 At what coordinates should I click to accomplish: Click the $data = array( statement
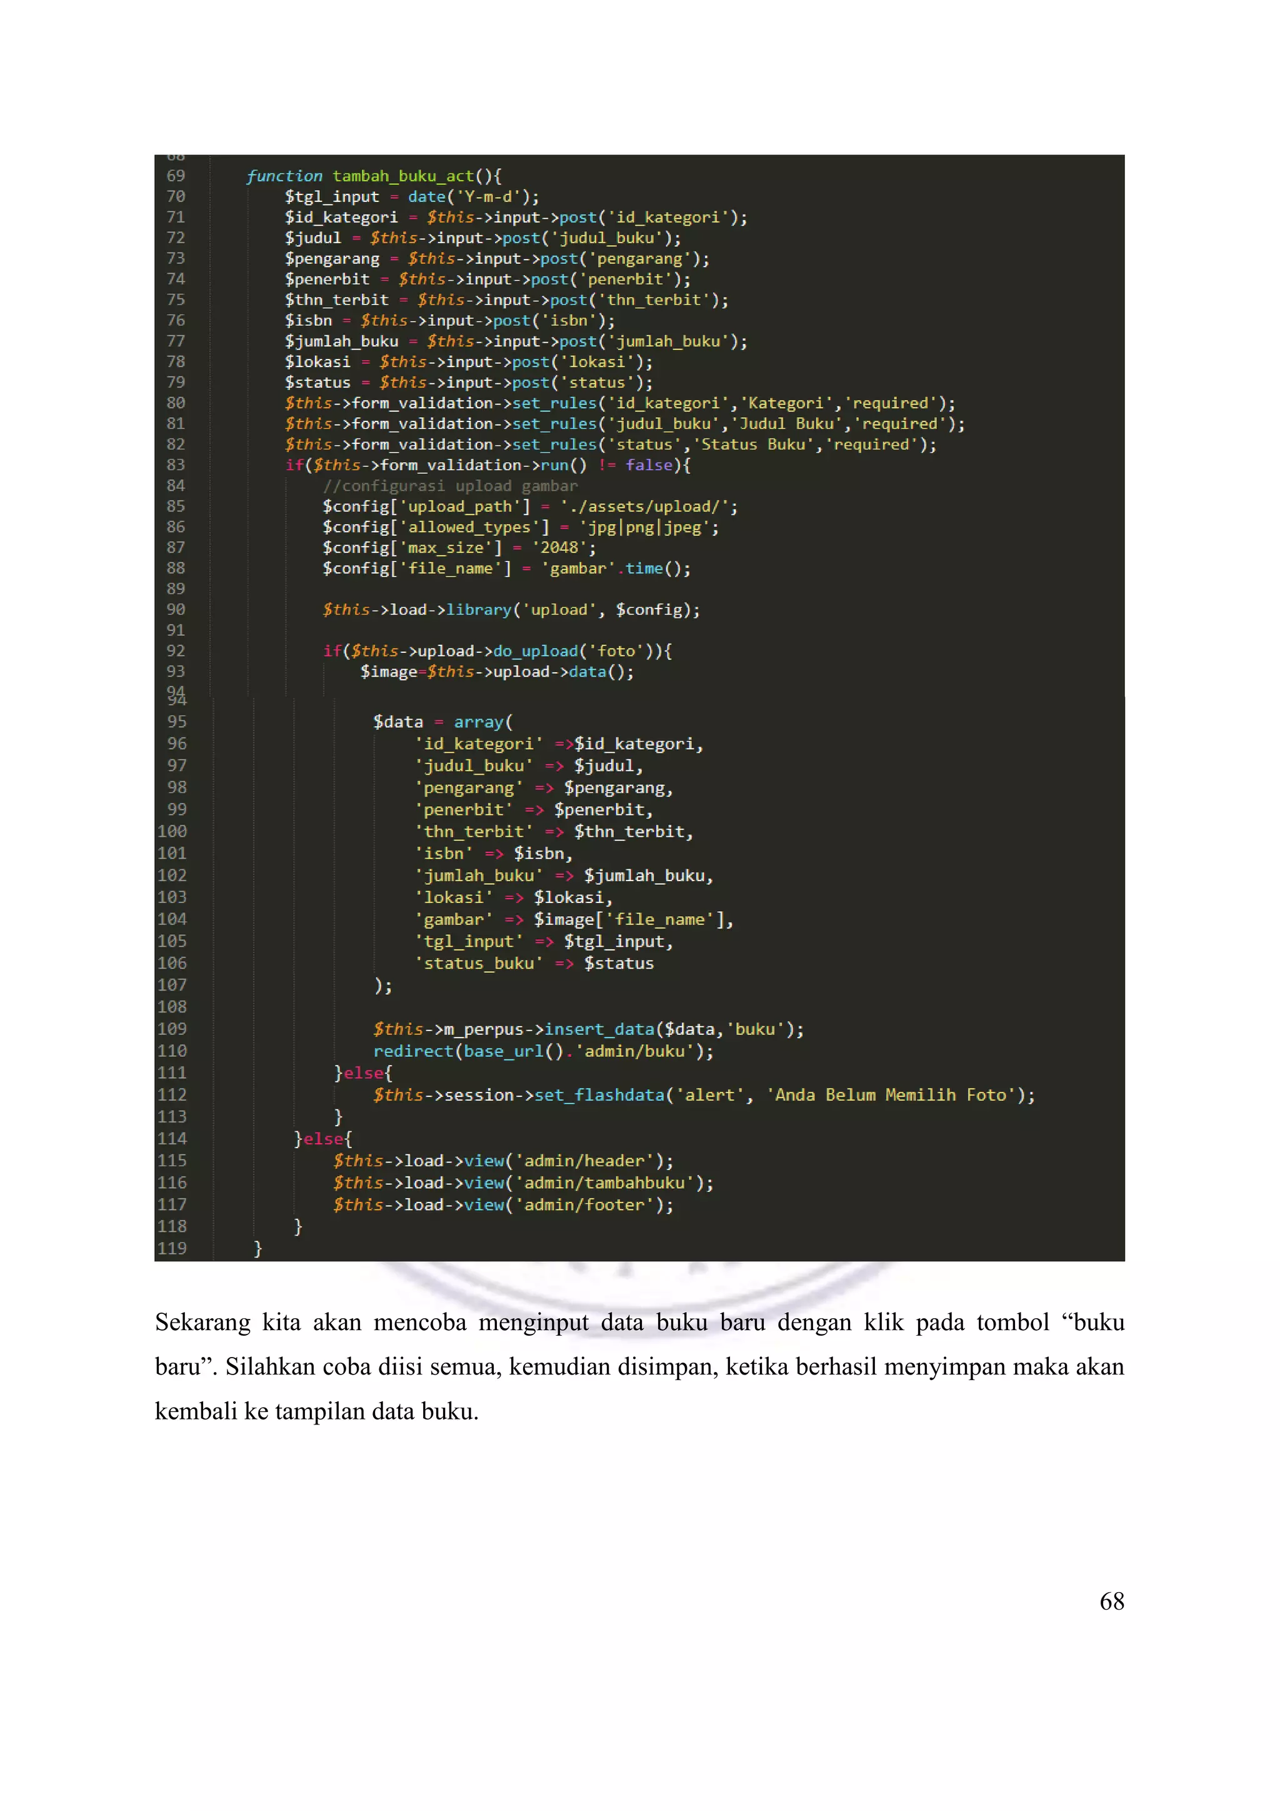coord(442,722)
